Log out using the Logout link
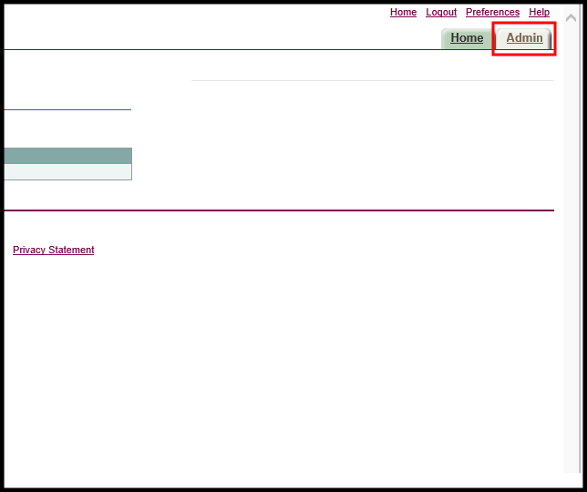The height and width of the screenshot is (492, 587). click(441, 13)
